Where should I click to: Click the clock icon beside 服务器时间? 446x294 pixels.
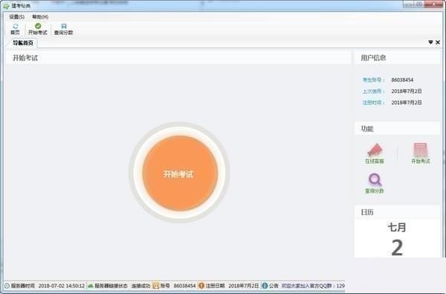[x=7, y=286]
